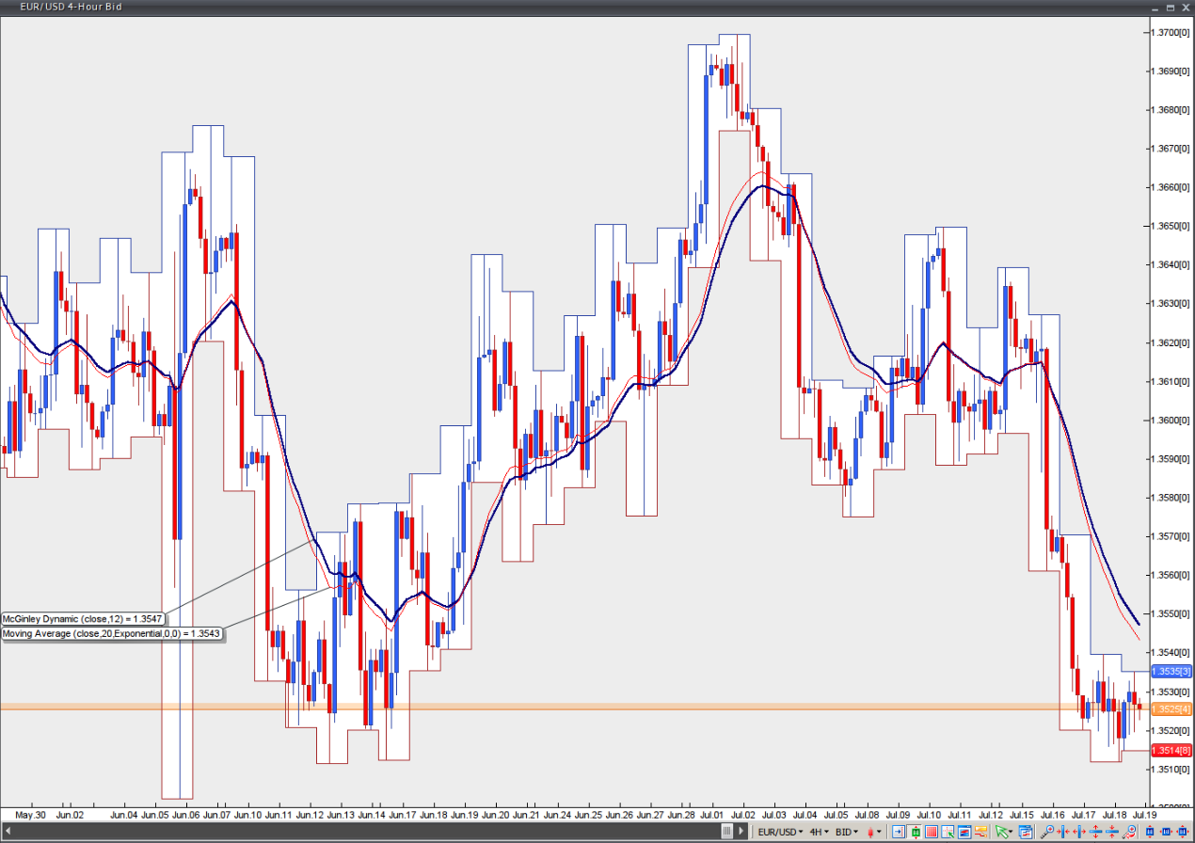This screenshot has width=1195, height=843.
Task: Click the compress vertical scale icon
Action: click(1111, 832)
